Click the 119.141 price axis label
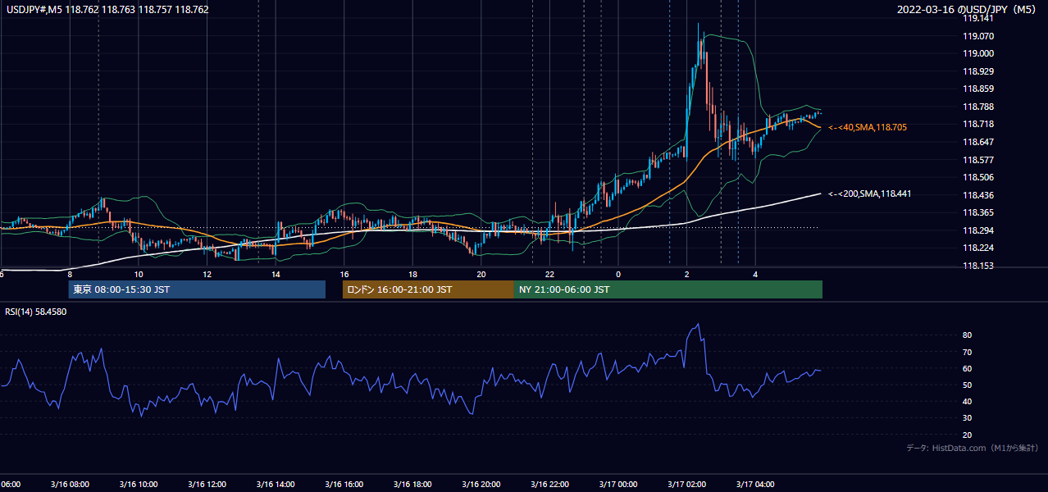 [977, 18]
